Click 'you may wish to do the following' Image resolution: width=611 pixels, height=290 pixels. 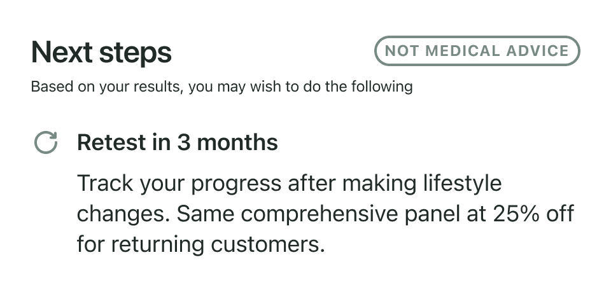coord(299,86)
